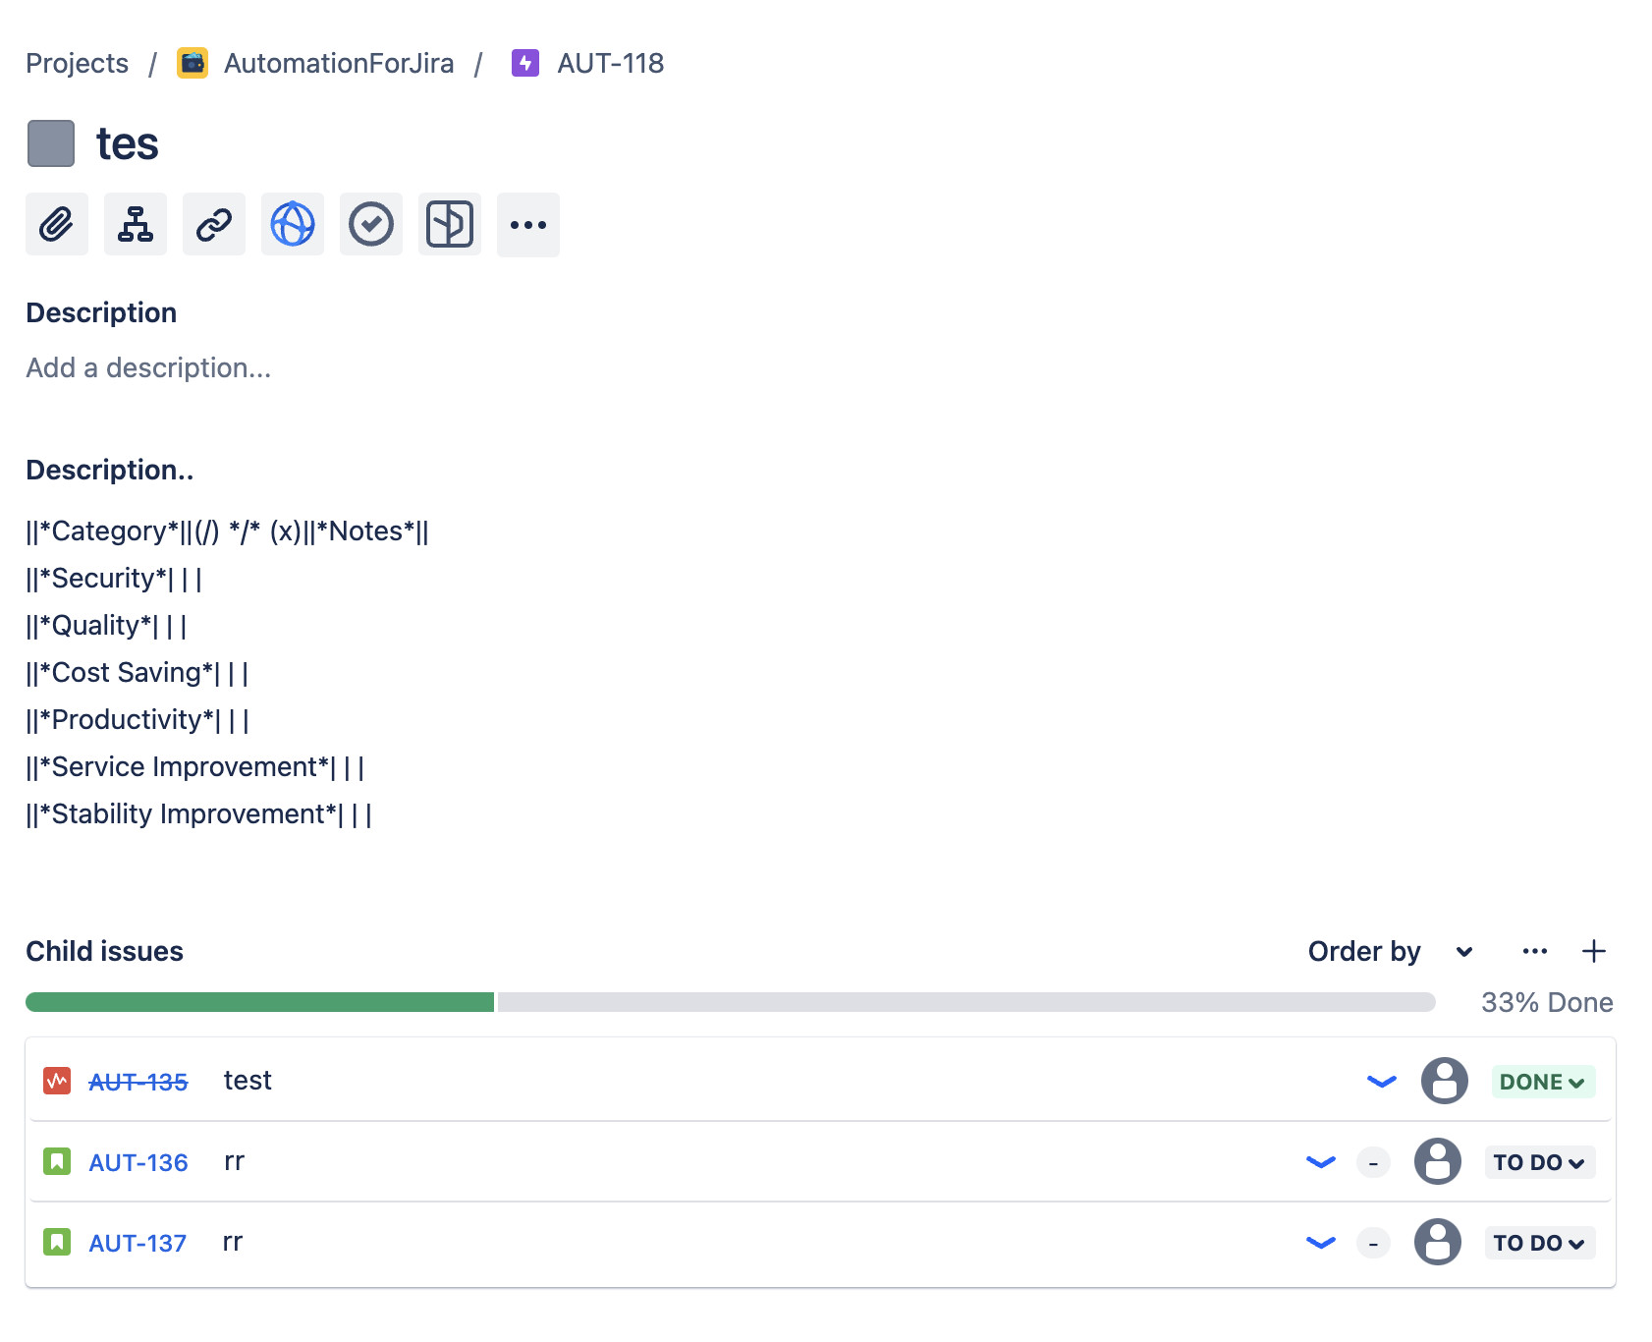
Task: Expand the AUT-136 row chevron
Action: pos(1320,1161)
